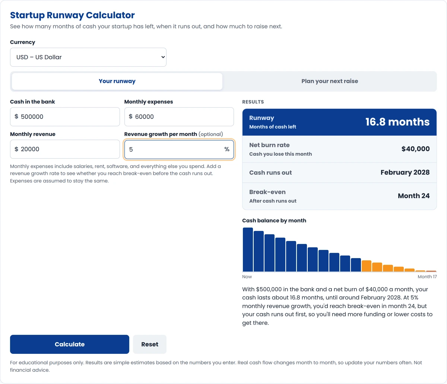Click the Cash you lose this month subtext
This screenshot has height=384, width=447.
pos(280,154)
